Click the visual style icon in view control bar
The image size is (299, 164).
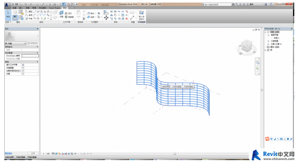pos(56,154)
